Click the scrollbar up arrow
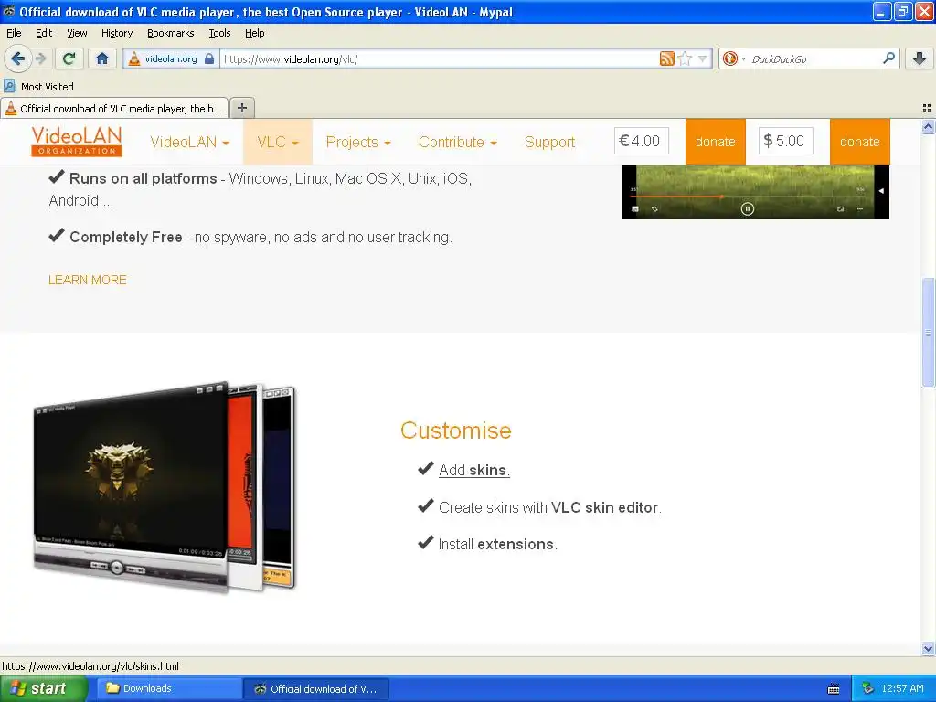 point(928,126)
